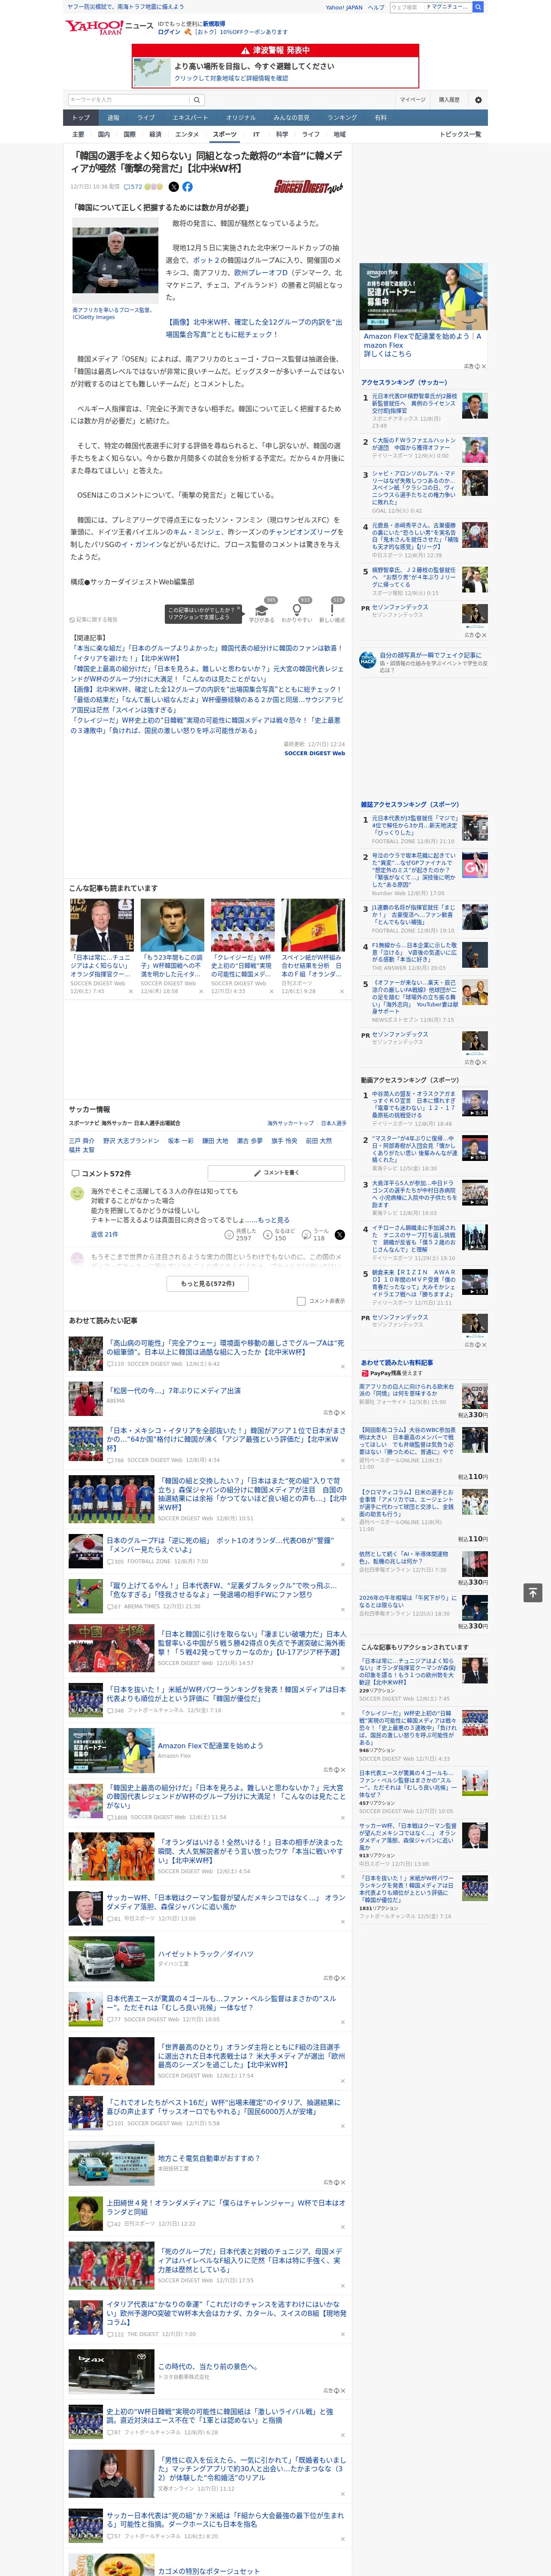Open the IT category
551x2576 pixels.
256,134
